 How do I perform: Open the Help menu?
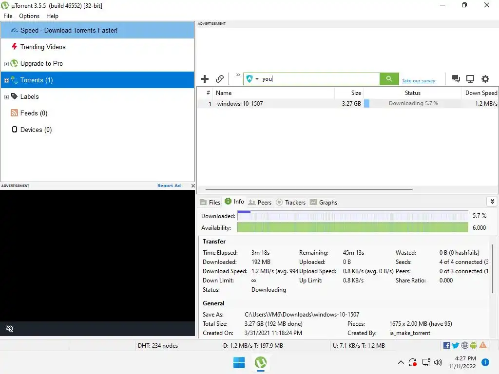coord(52,16)
